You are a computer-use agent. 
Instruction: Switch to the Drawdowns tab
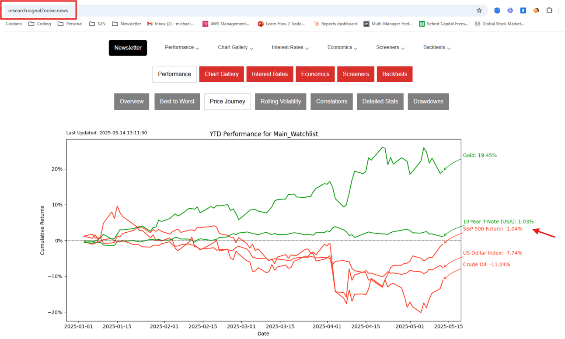(428, 101)
